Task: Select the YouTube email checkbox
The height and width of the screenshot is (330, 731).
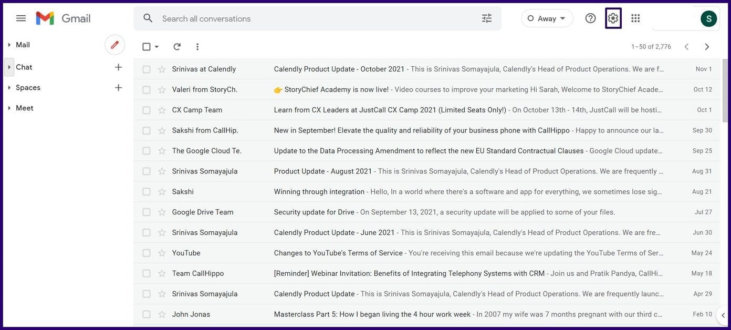Action: [147, 253]
